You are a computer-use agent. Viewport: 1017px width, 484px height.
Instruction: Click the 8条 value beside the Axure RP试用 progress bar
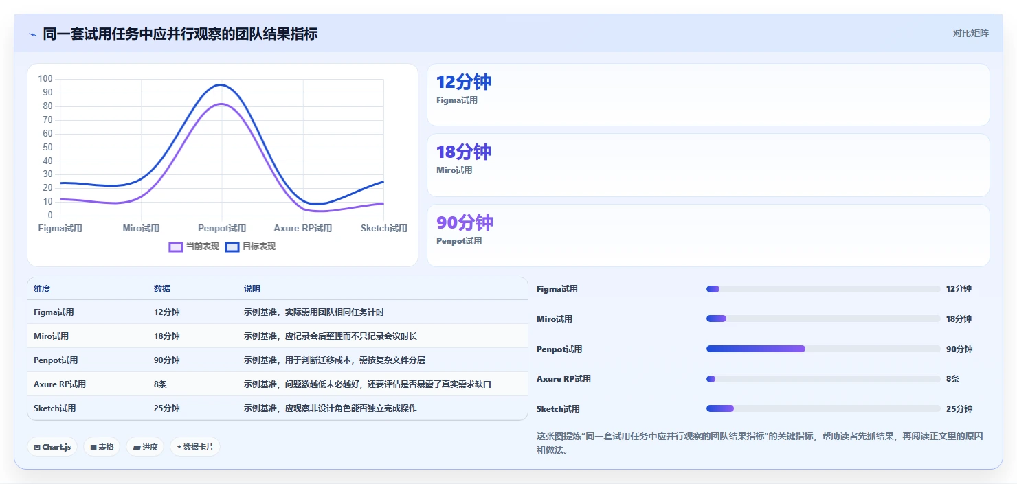(x=952, y=379)
